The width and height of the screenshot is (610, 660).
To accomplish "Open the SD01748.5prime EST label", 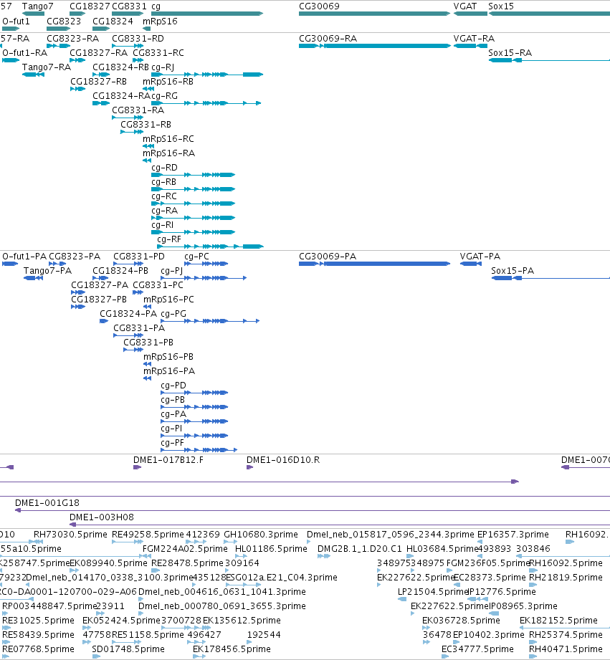I will click(128, 649).
